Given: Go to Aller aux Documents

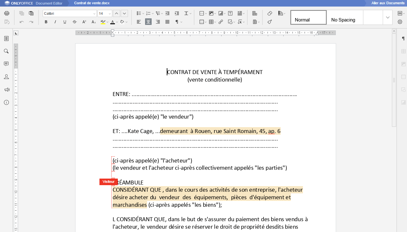Looking at the screenshot, I should click(388, 3).
